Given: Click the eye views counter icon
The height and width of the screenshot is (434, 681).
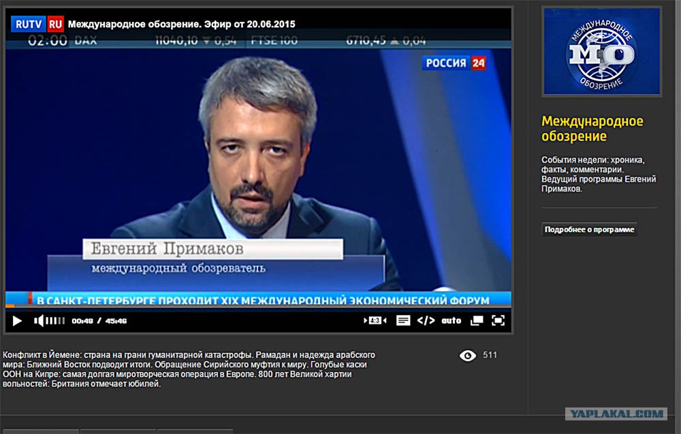Looking at the screenshot, I should pyautogui.click(x=468, y=356).
